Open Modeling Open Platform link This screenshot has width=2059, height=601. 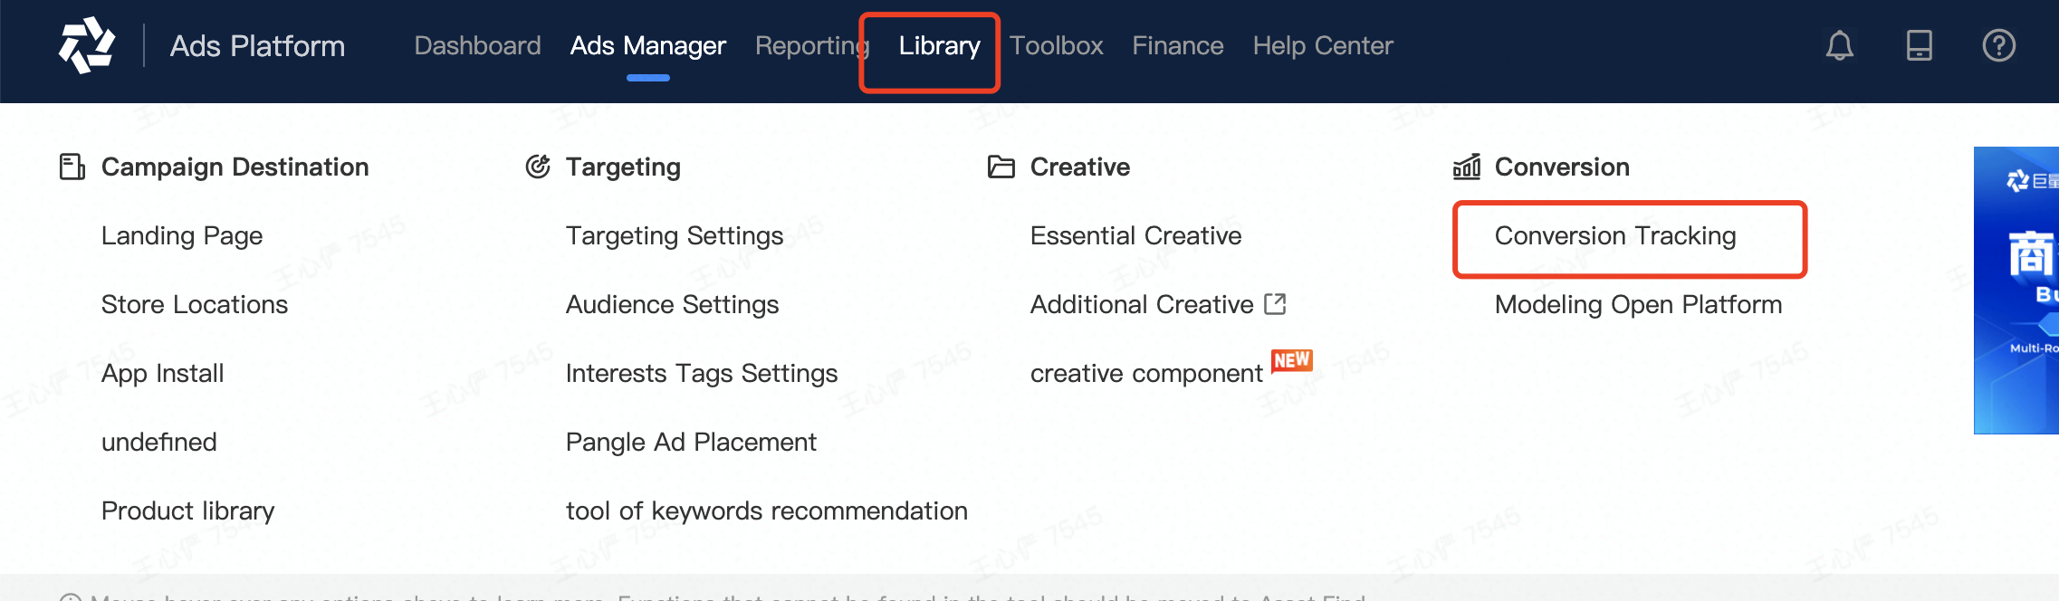click(x=1638, y=305)
